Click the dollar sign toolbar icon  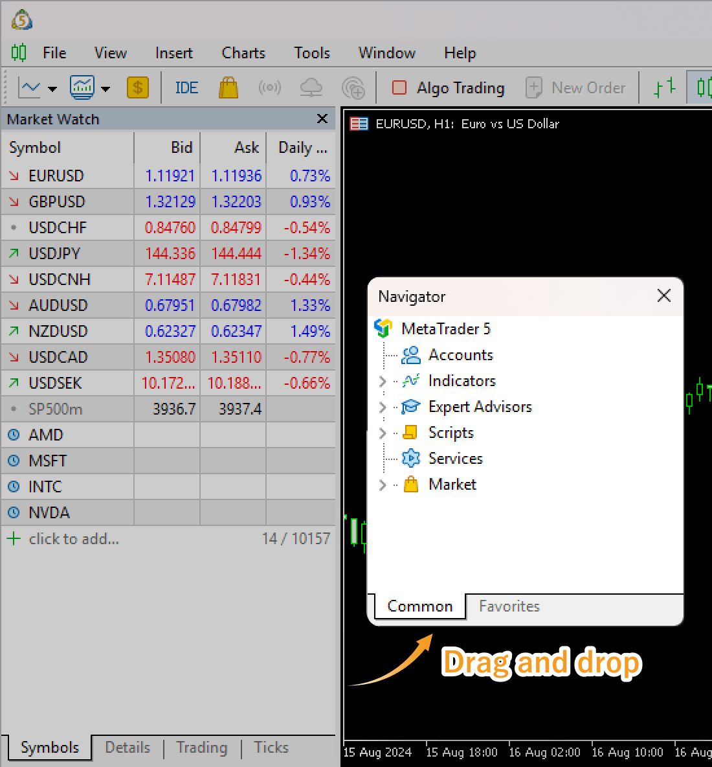(x=137, y=87)
